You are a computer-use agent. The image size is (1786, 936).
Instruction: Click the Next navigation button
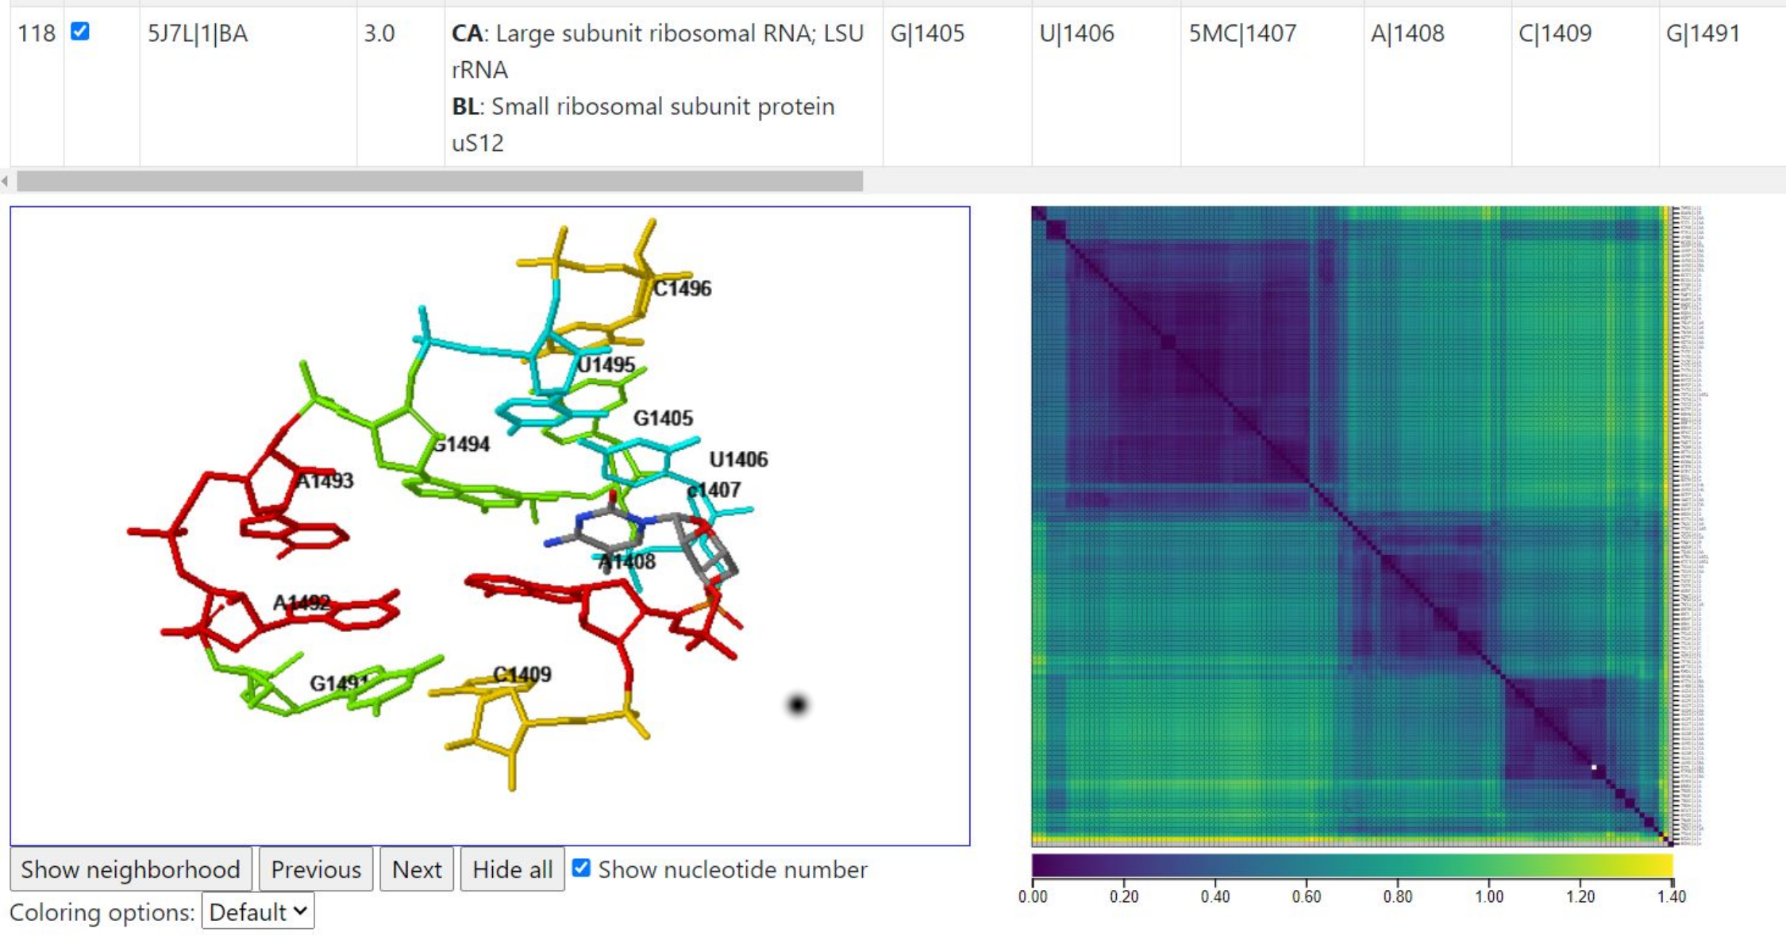click(x=418, y=868)
